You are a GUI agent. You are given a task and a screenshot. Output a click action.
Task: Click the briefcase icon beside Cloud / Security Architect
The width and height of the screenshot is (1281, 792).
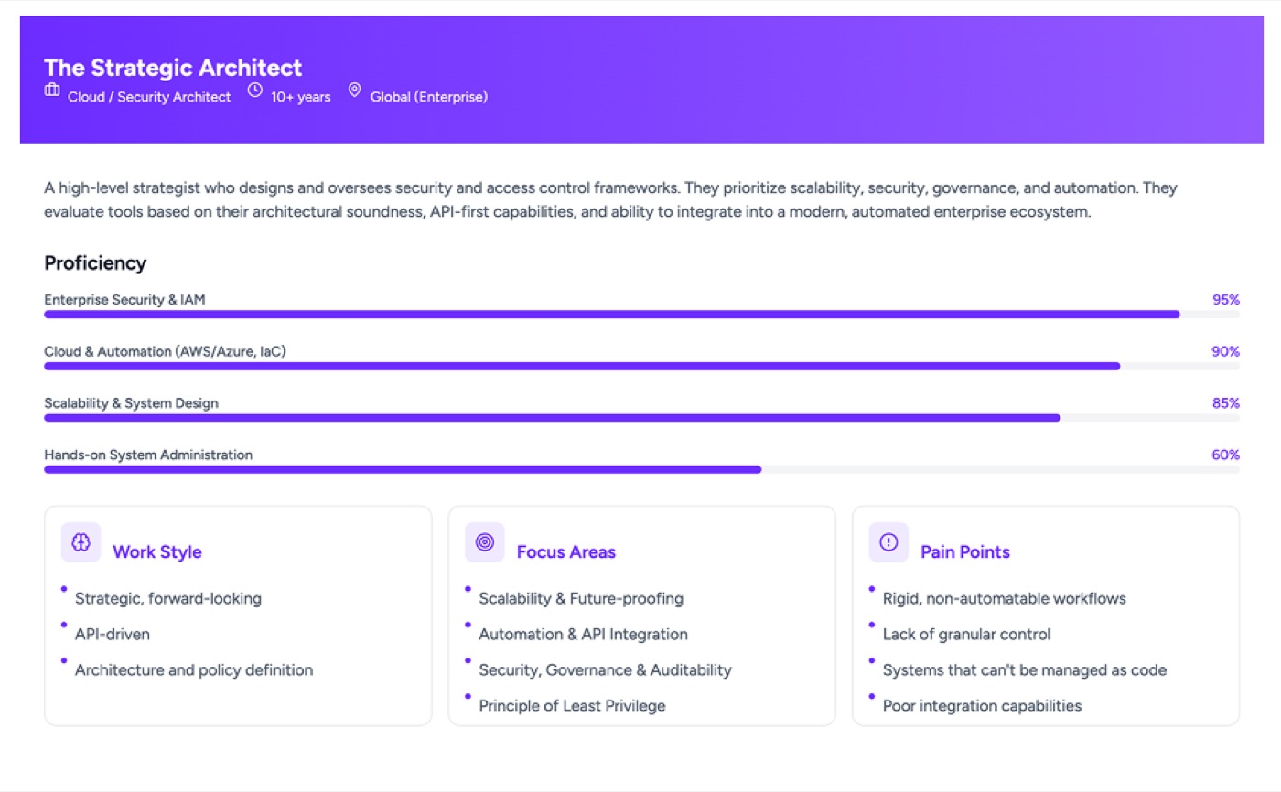[x=52, y=91]
